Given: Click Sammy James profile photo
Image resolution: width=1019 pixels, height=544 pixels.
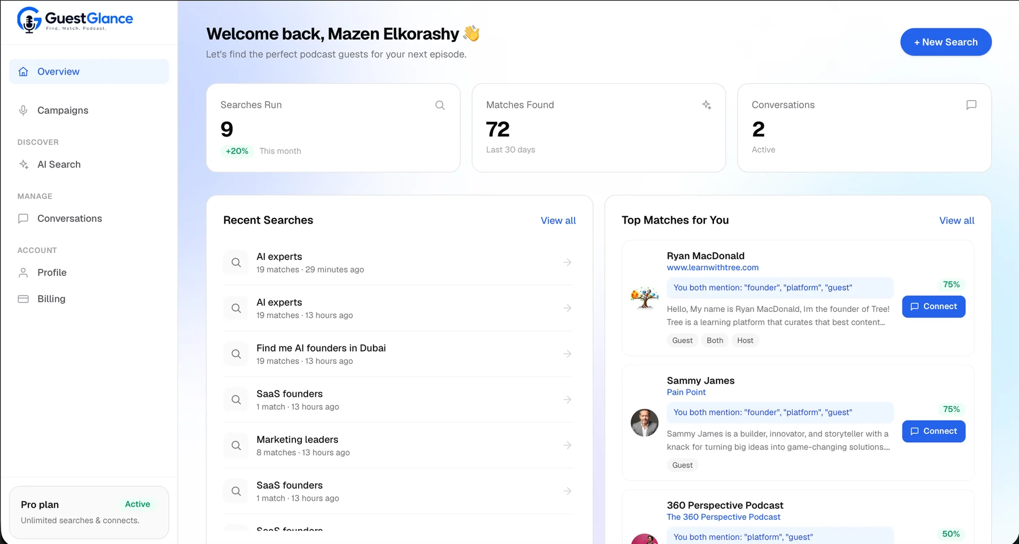Looking at the screenshot, I should coord(645,423).
